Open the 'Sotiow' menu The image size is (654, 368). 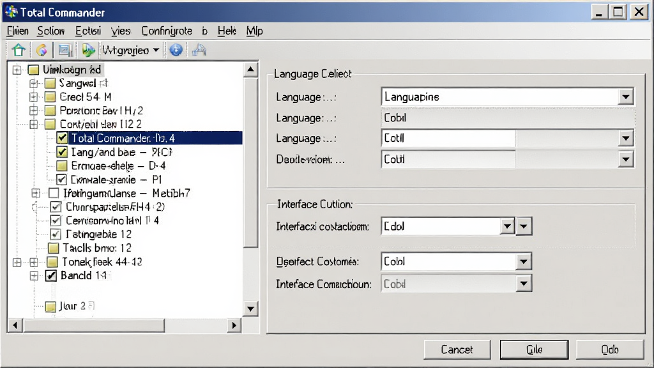point(51,31)
